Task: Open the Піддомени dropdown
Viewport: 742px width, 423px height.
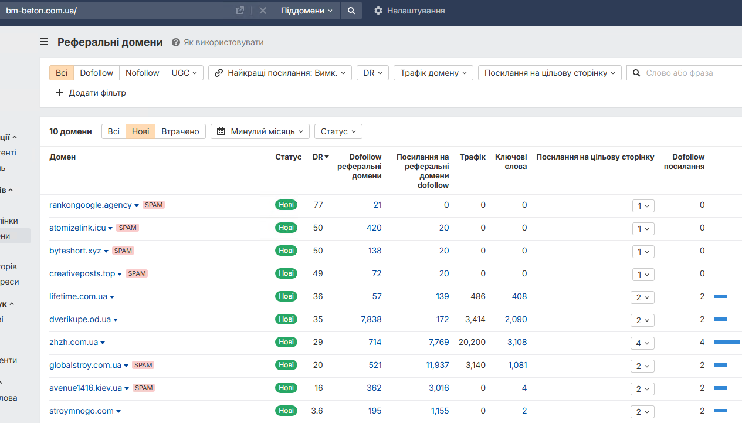Action: (306, 11)
